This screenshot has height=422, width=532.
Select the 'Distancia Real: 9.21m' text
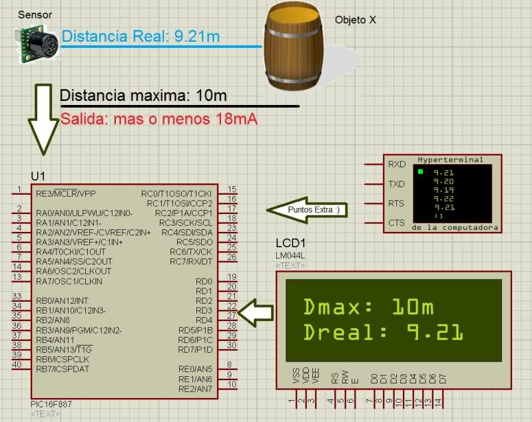coord(140,37)
